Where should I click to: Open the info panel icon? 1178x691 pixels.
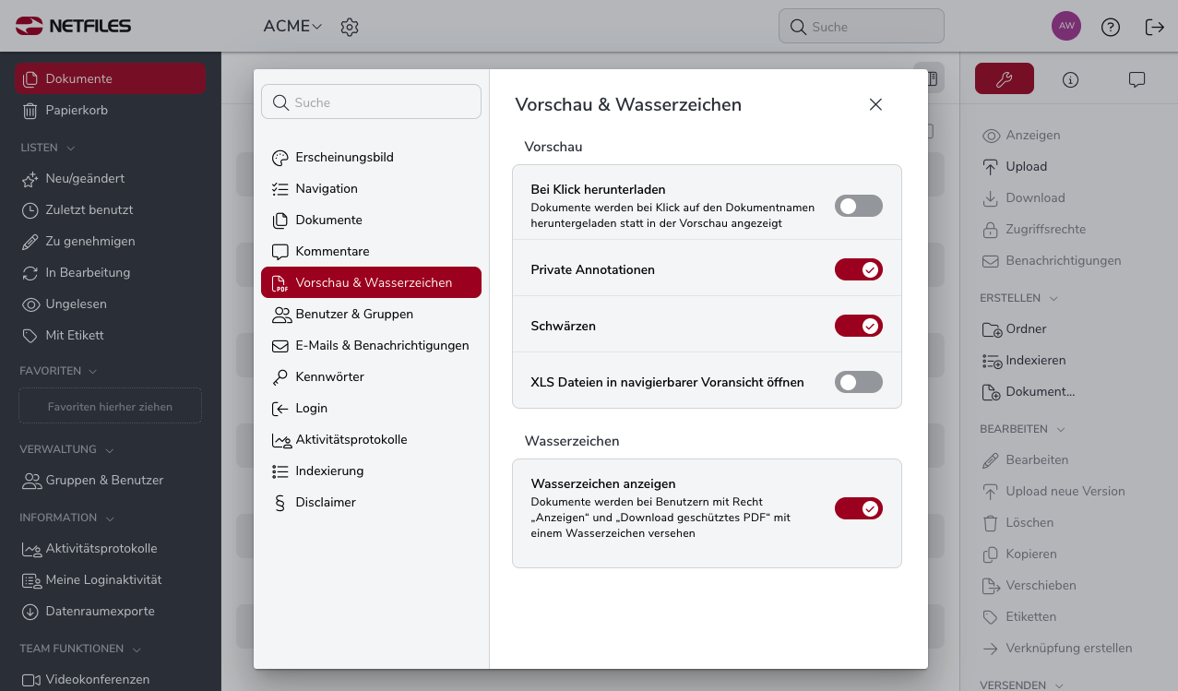click(x=1070, y=79)
